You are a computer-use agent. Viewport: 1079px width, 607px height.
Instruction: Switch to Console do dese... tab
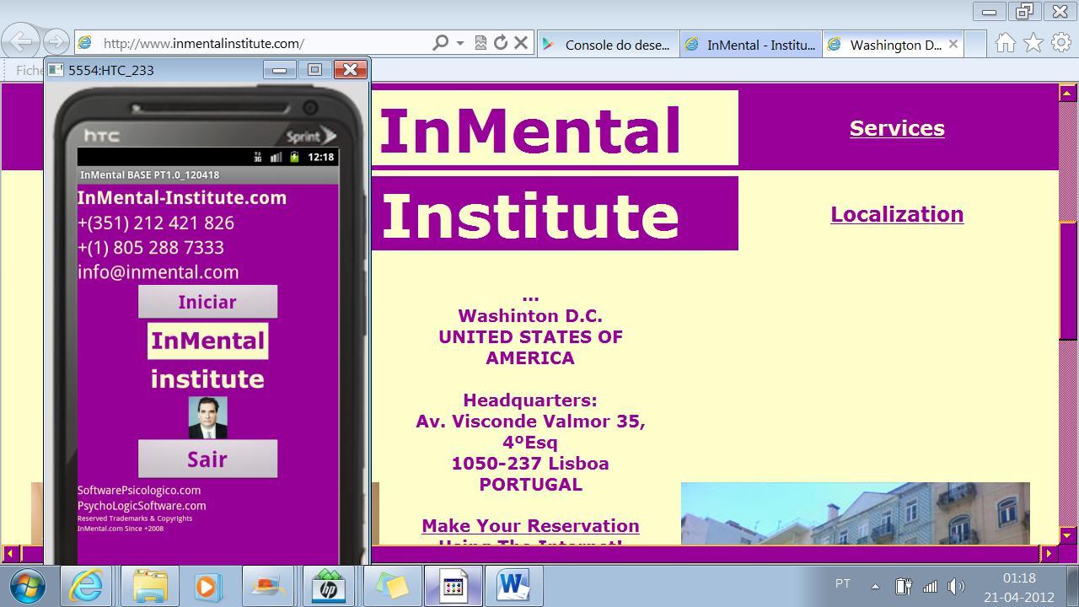pos(608,45)
